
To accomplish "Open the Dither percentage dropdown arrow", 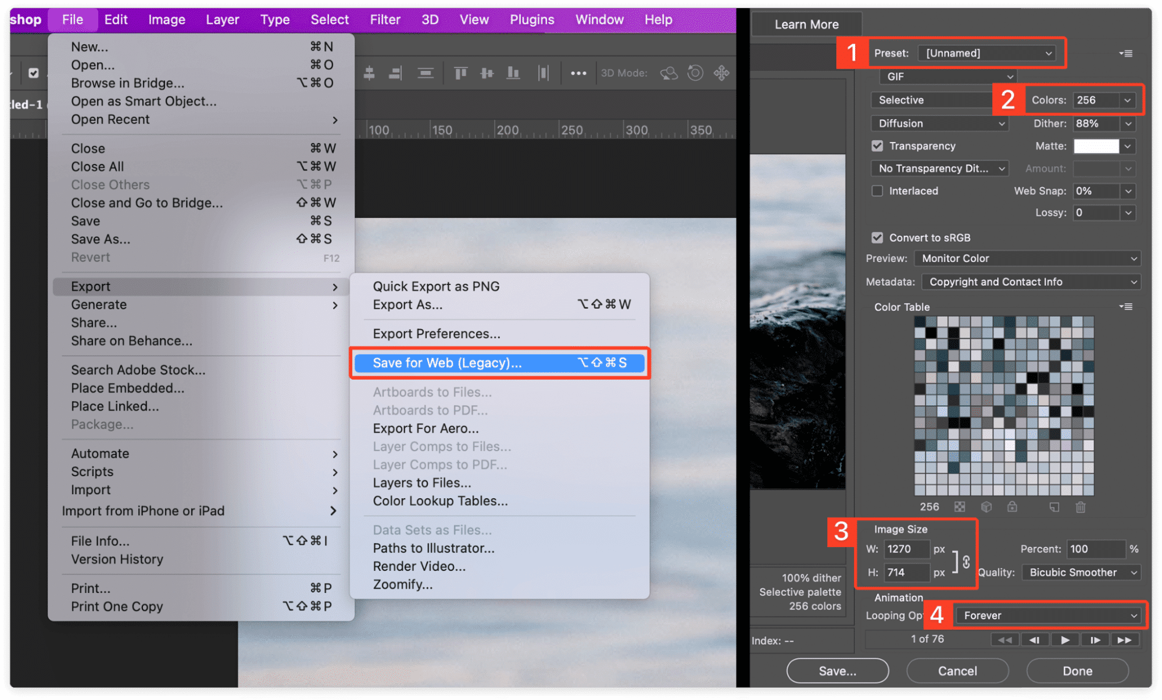I will 1128,123.
